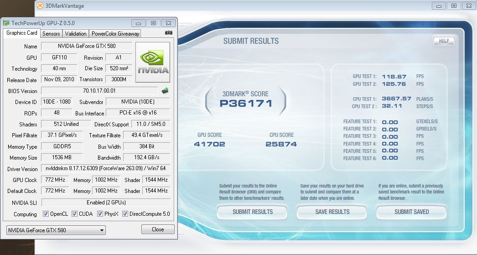Click the Bus Width 384 Bit field
Viewport: 477px width, 255px height.
point(147,146)
